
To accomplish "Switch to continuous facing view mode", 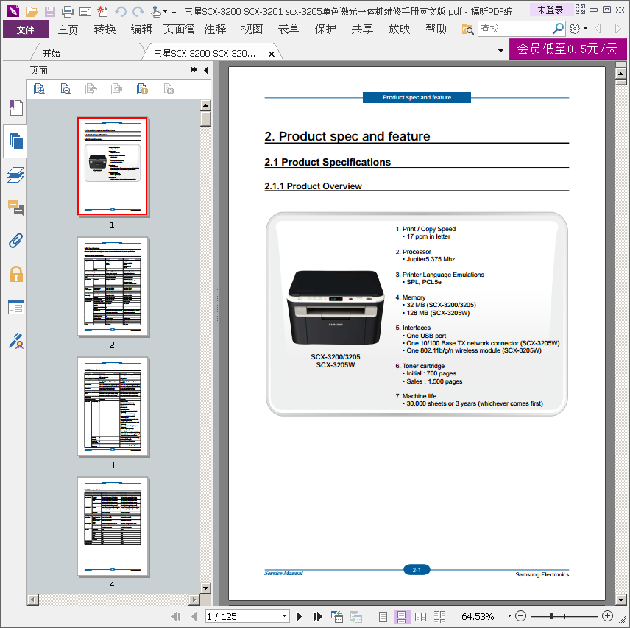I will [x=439, y=616].
